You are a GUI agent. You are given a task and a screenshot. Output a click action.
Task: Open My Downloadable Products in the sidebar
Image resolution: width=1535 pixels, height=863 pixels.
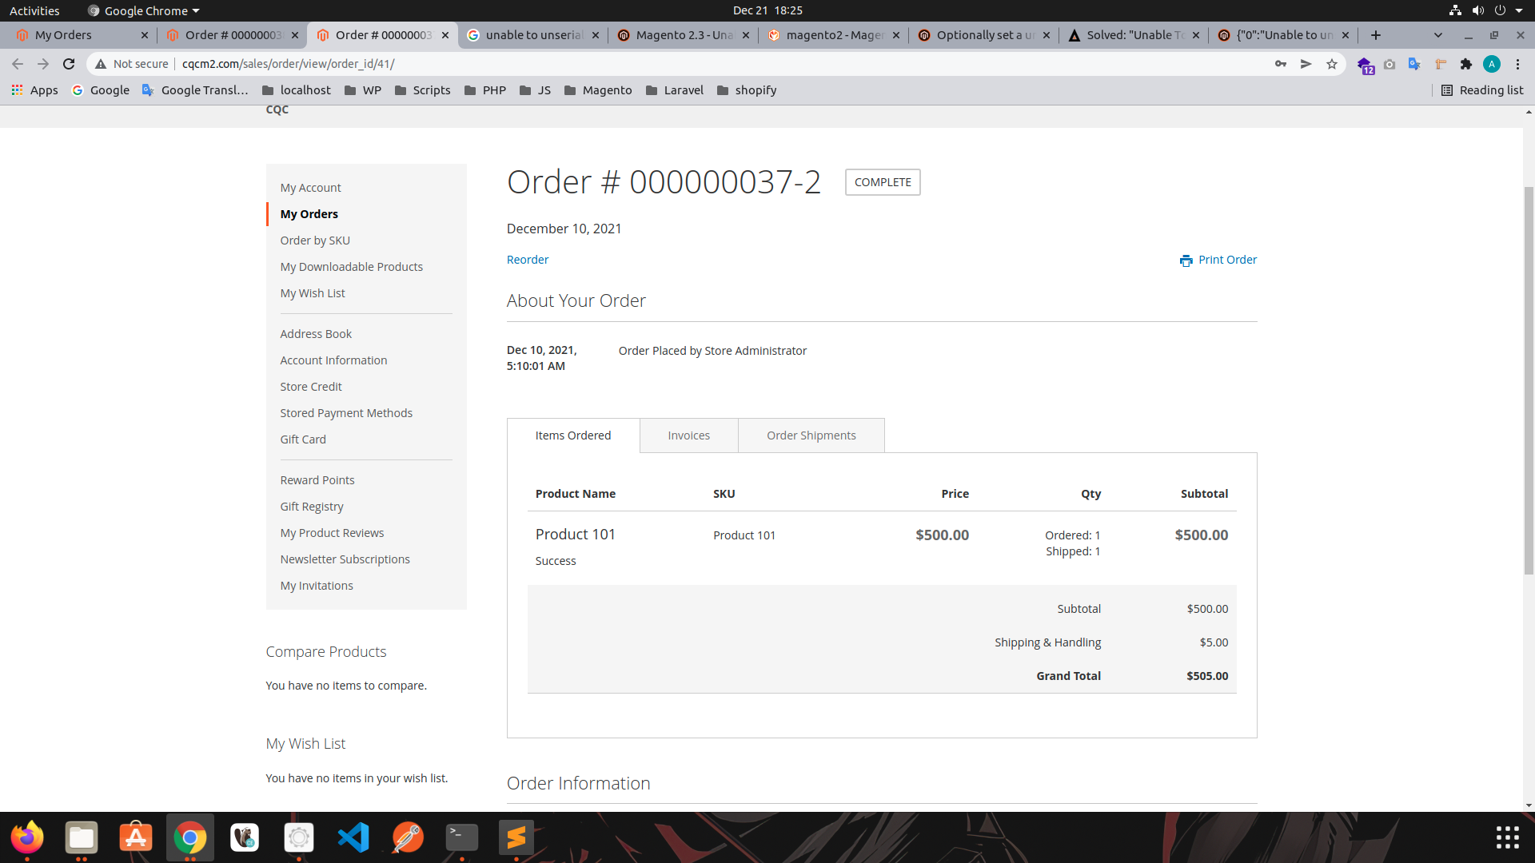[x=351, y=267]
